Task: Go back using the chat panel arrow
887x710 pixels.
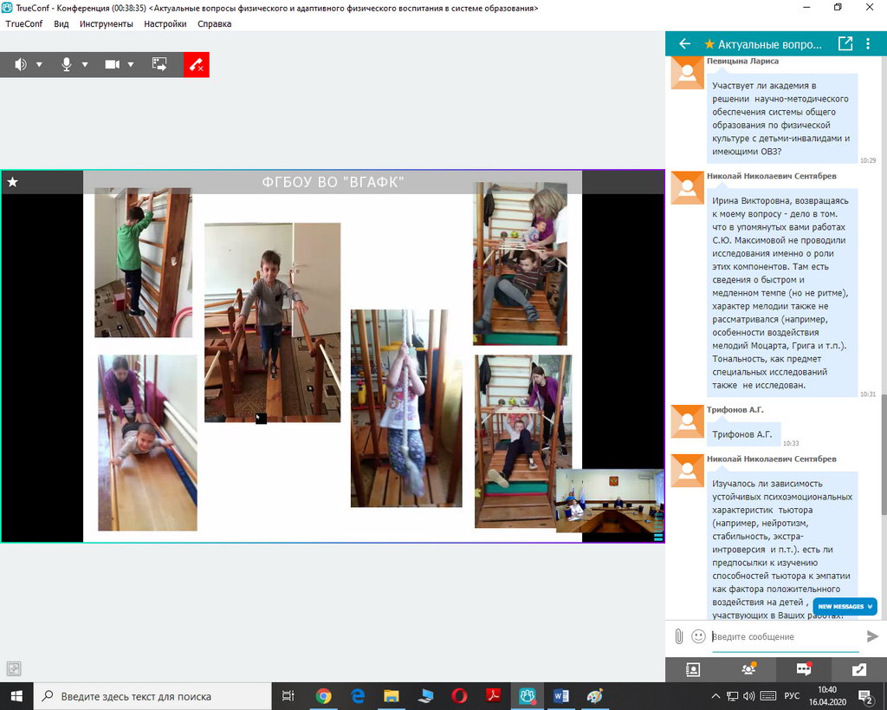Action: [684, 43]
